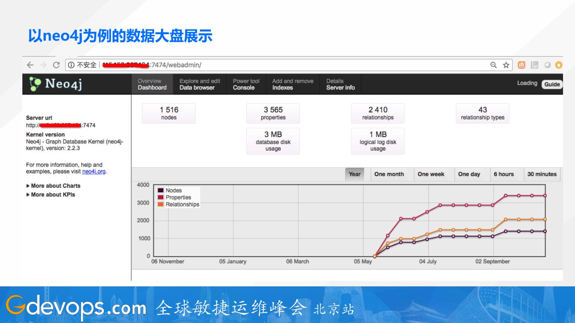Click the Neo4j logo
Screen dimensions: 575x323
click(x=56, y=84)
